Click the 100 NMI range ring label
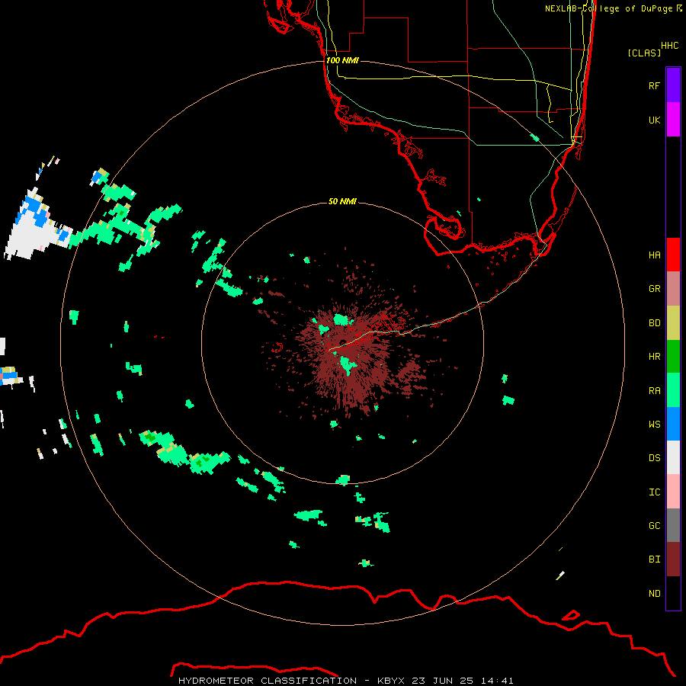Image resolution: width=686 pixels, height=686 pixels. (x=342, y=60)
